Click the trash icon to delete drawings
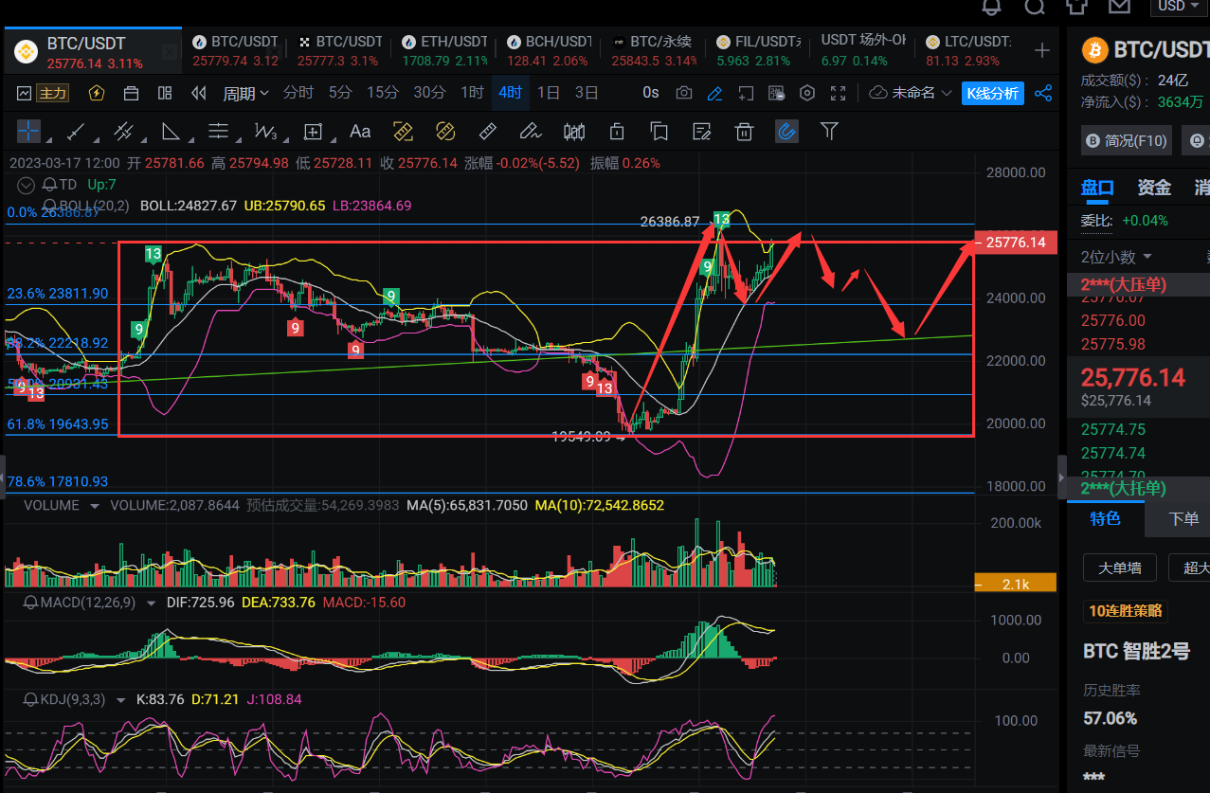The image size is (1210, 793). (x=744, y=132)
